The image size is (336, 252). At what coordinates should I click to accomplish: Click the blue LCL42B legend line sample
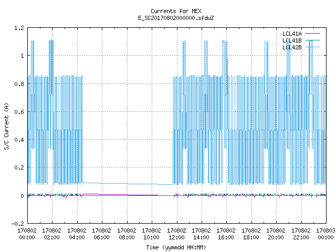tap(312, 47)
